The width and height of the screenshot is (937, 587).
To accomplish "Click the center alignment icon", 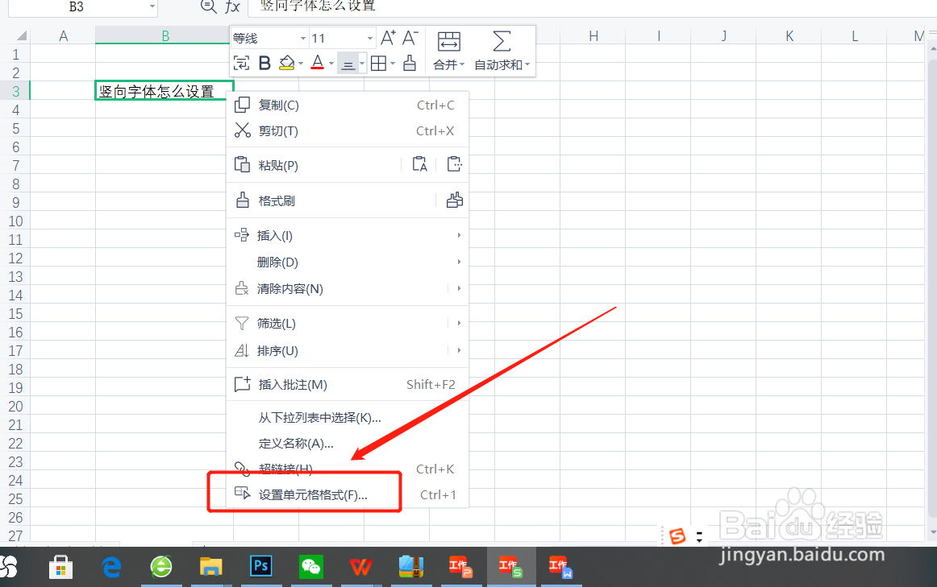I will (348, 64).
